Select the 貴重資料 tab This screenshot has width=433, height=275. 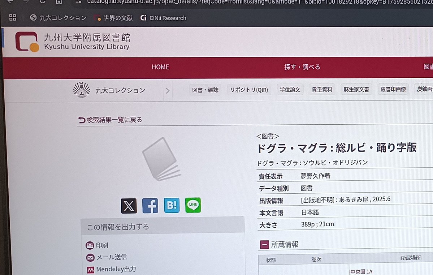322,90
